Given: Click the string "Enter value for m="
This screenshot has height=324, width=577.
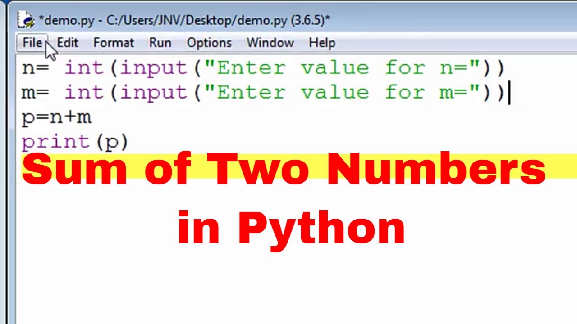Looking at the screenshot, I should 343,93.
